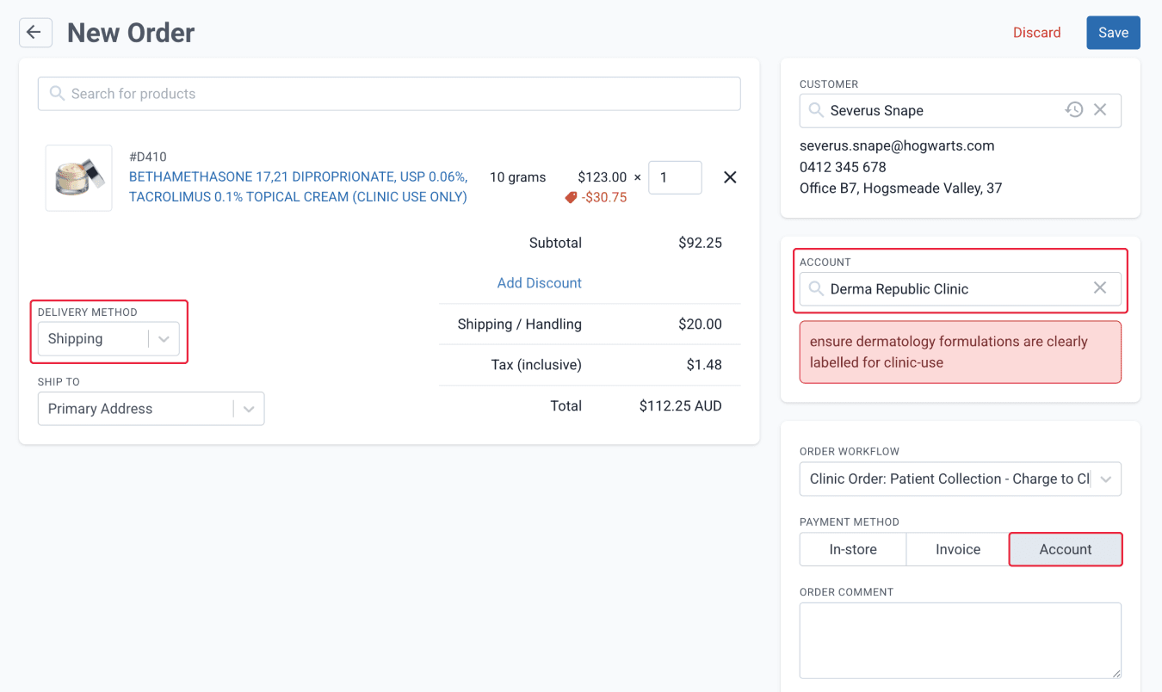Click the product code #D410

[147, 157]
